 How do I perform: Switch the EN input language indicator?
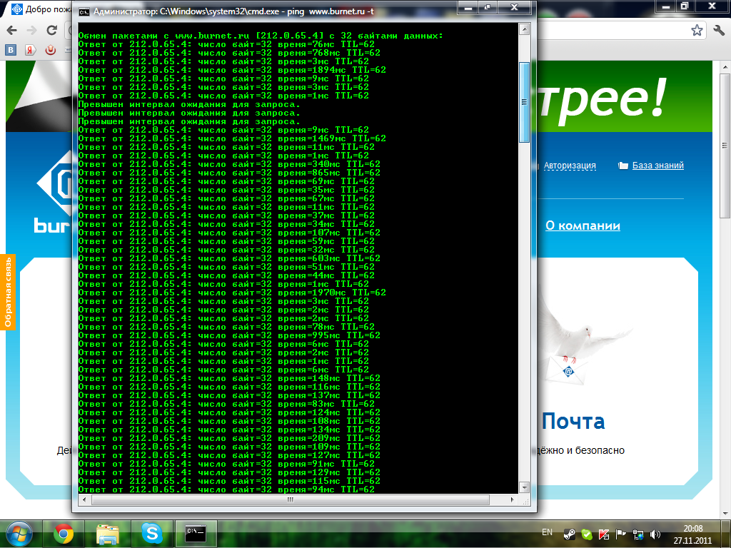[x=548, y=532]
